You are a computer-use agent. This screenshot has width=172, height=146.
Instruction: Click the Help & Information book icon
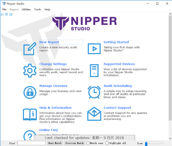pyautogui.click(x=30, y=114)
